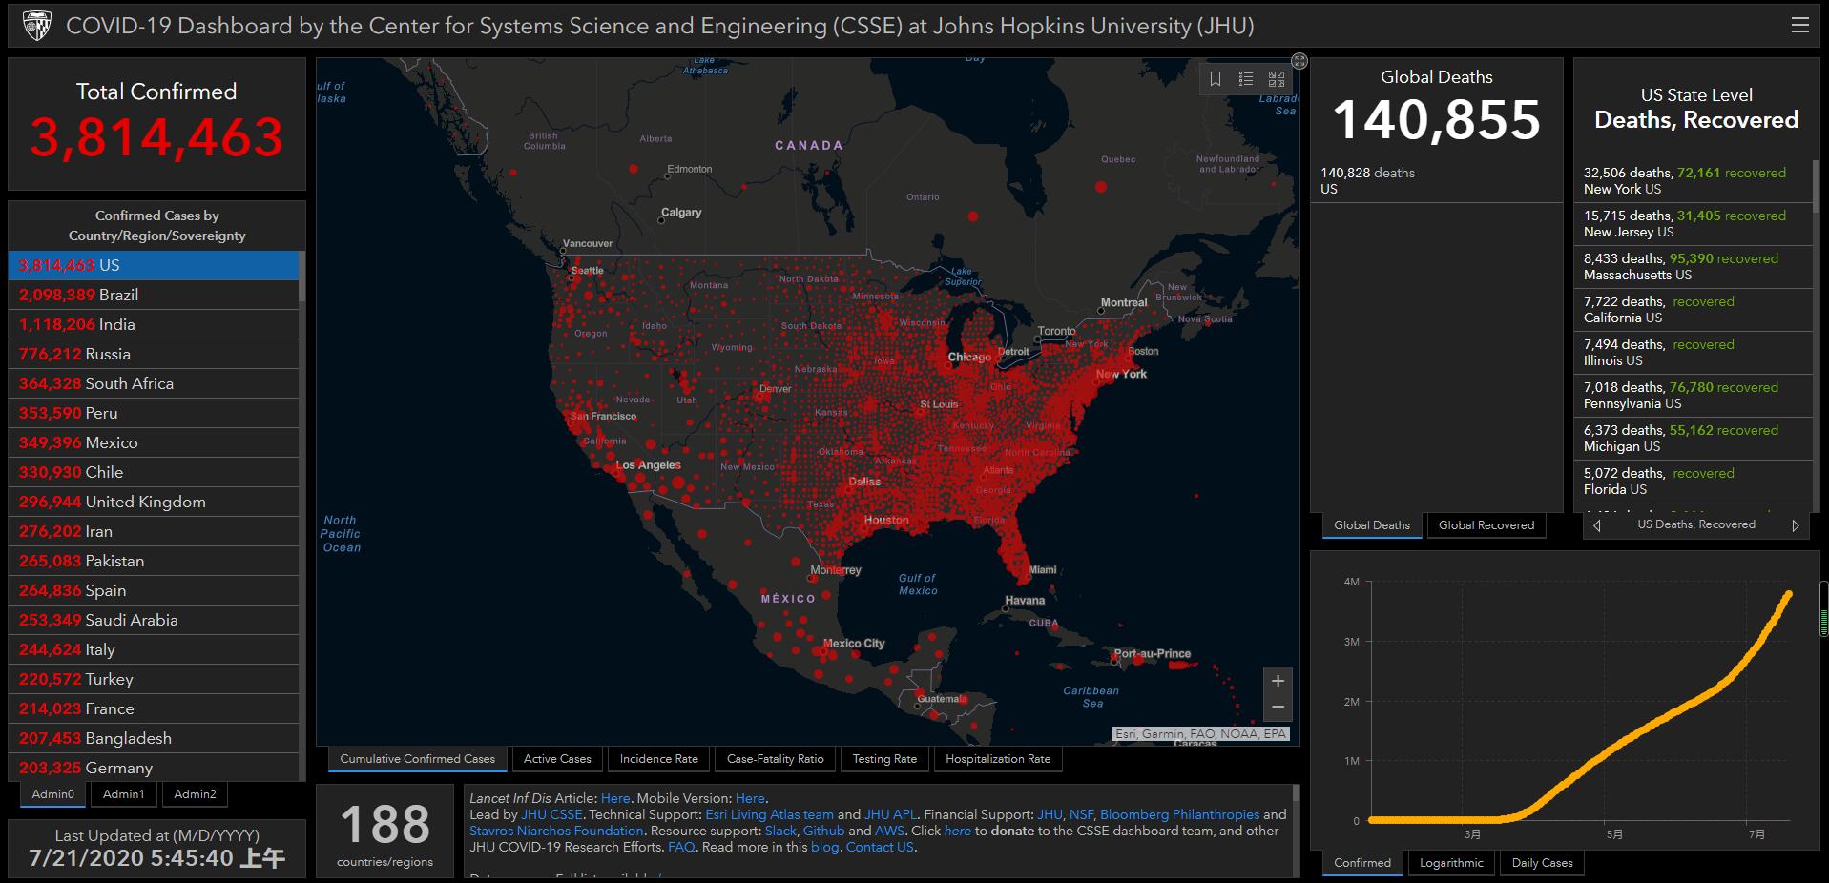Visit the JHU CSSE link
Screen dimensions: 1829x883
click(551, 814)
